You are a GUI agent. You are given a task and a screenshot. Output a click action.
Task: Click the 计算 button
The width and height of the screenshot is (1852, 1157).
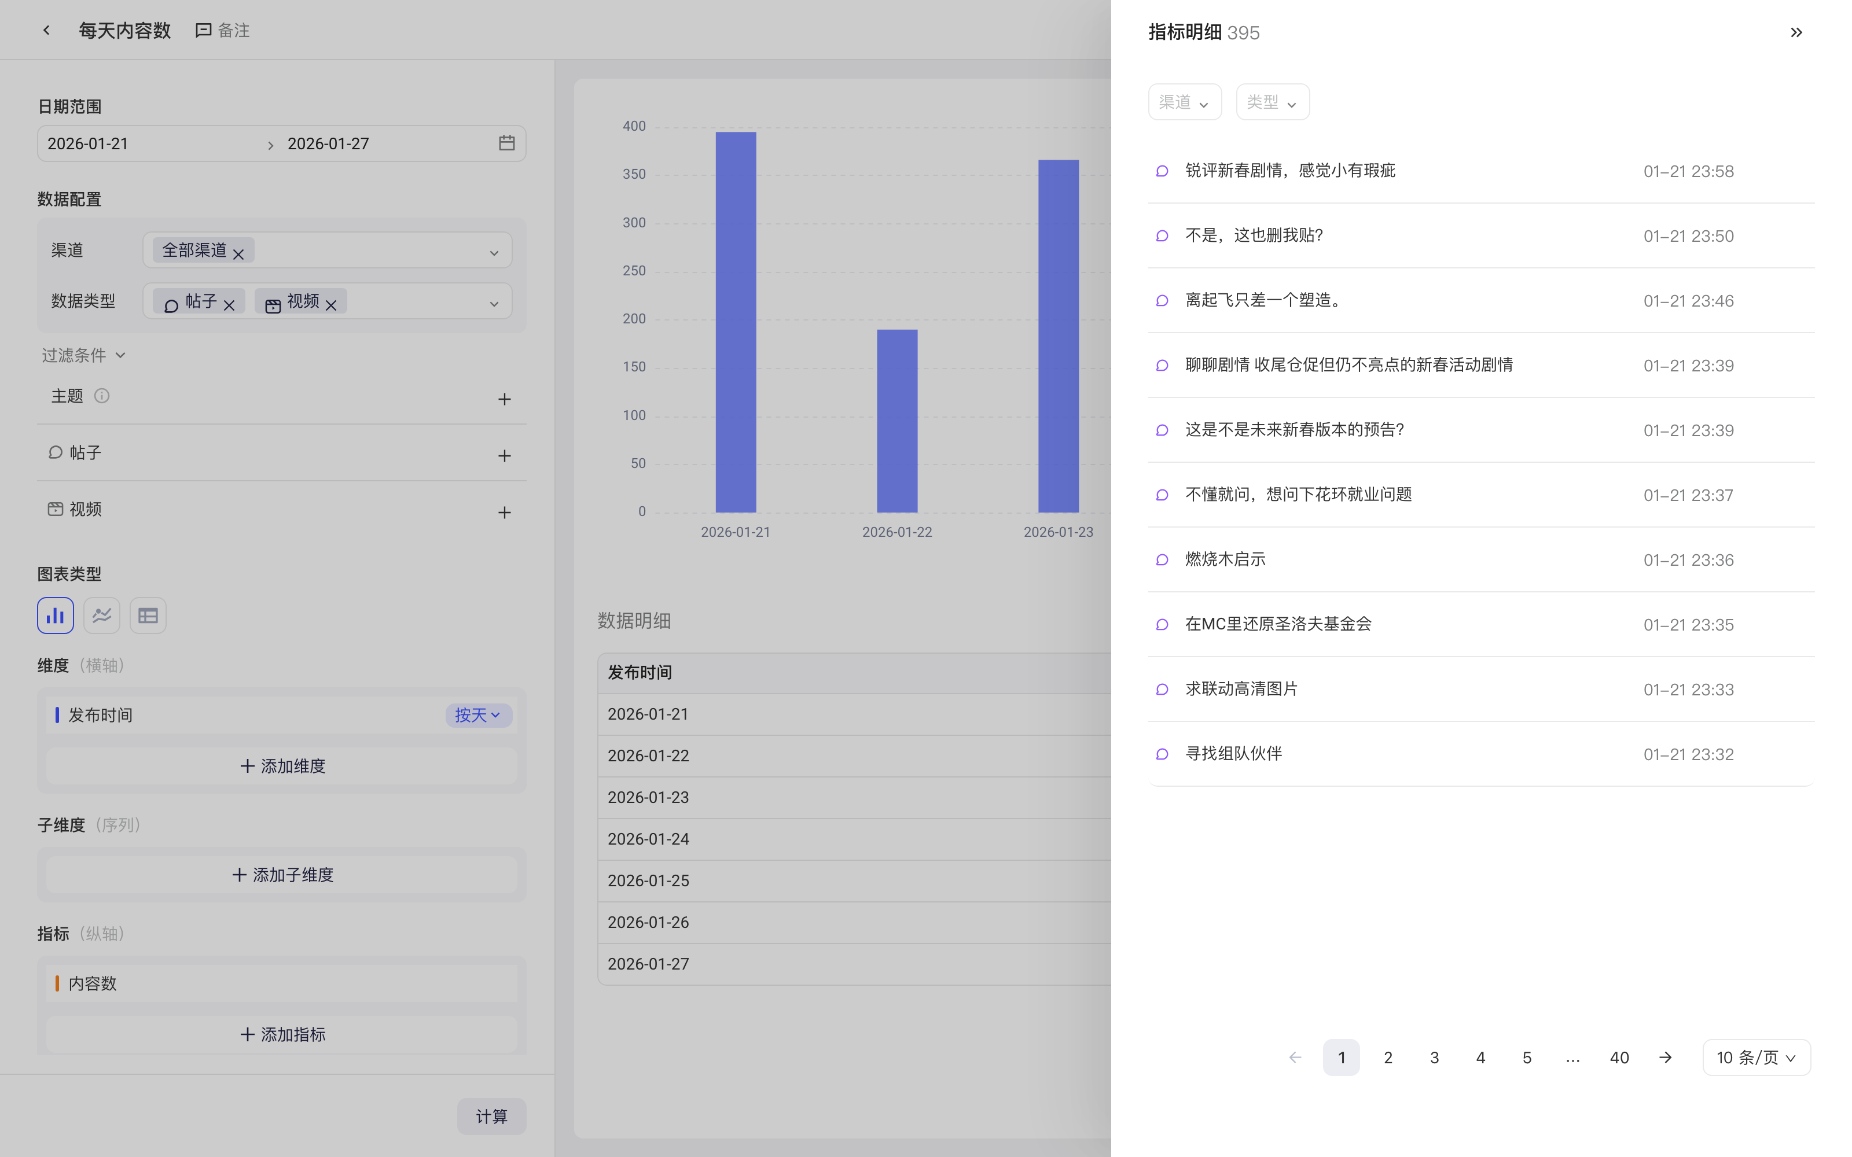click(x=491, y=1117)
